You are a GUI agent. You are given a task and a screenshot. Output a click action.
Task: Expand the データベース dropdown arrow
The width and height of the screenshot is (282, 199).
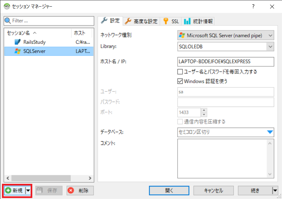click(x=270, y=132)
